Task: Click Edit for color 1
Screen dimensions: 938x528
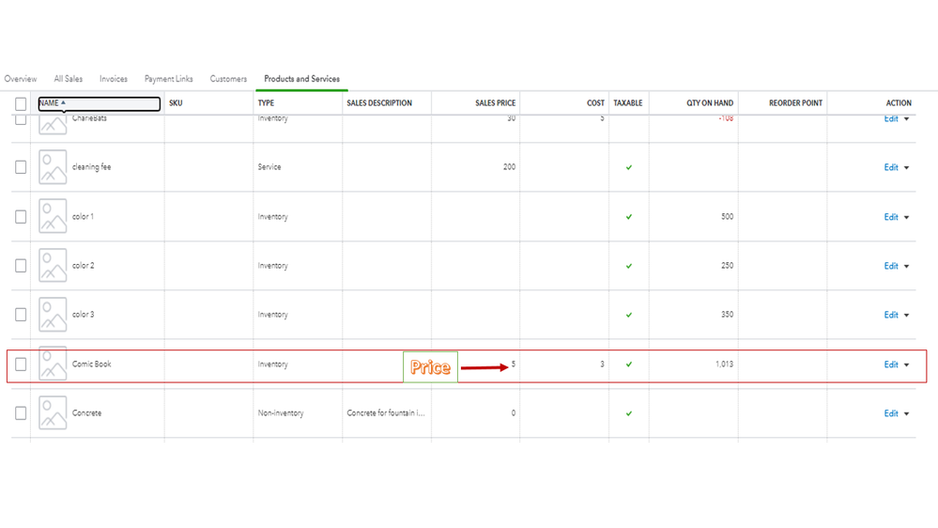Action: point(891,217)
